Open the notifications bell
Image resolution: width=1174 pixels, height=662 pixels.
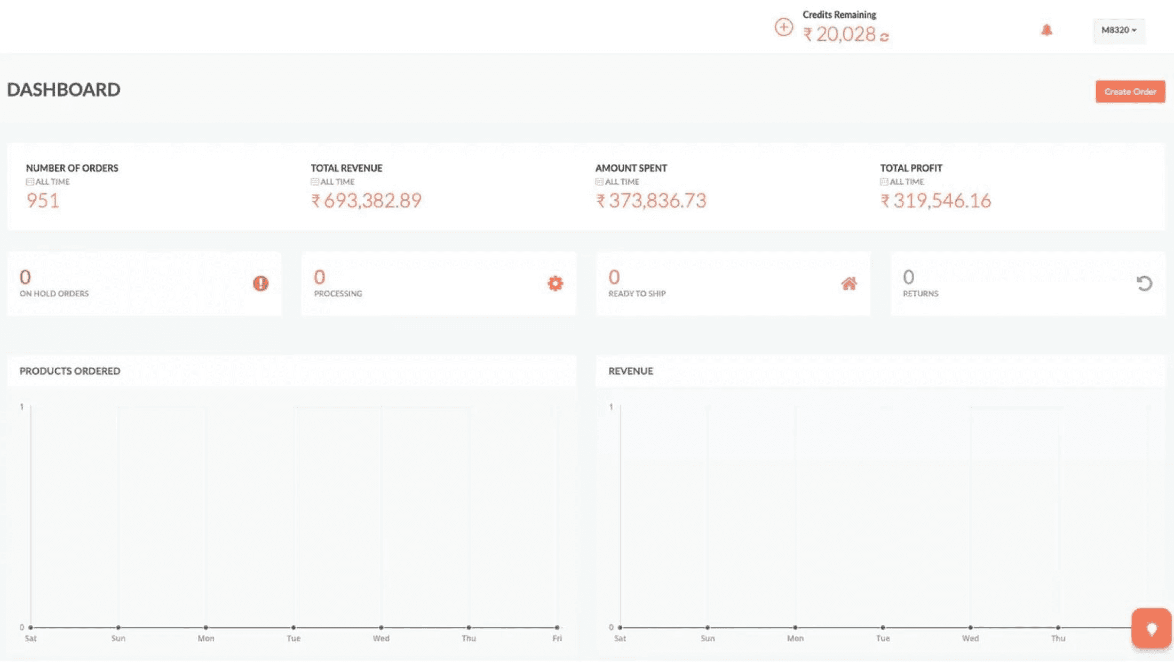(x=1046, y=30)
